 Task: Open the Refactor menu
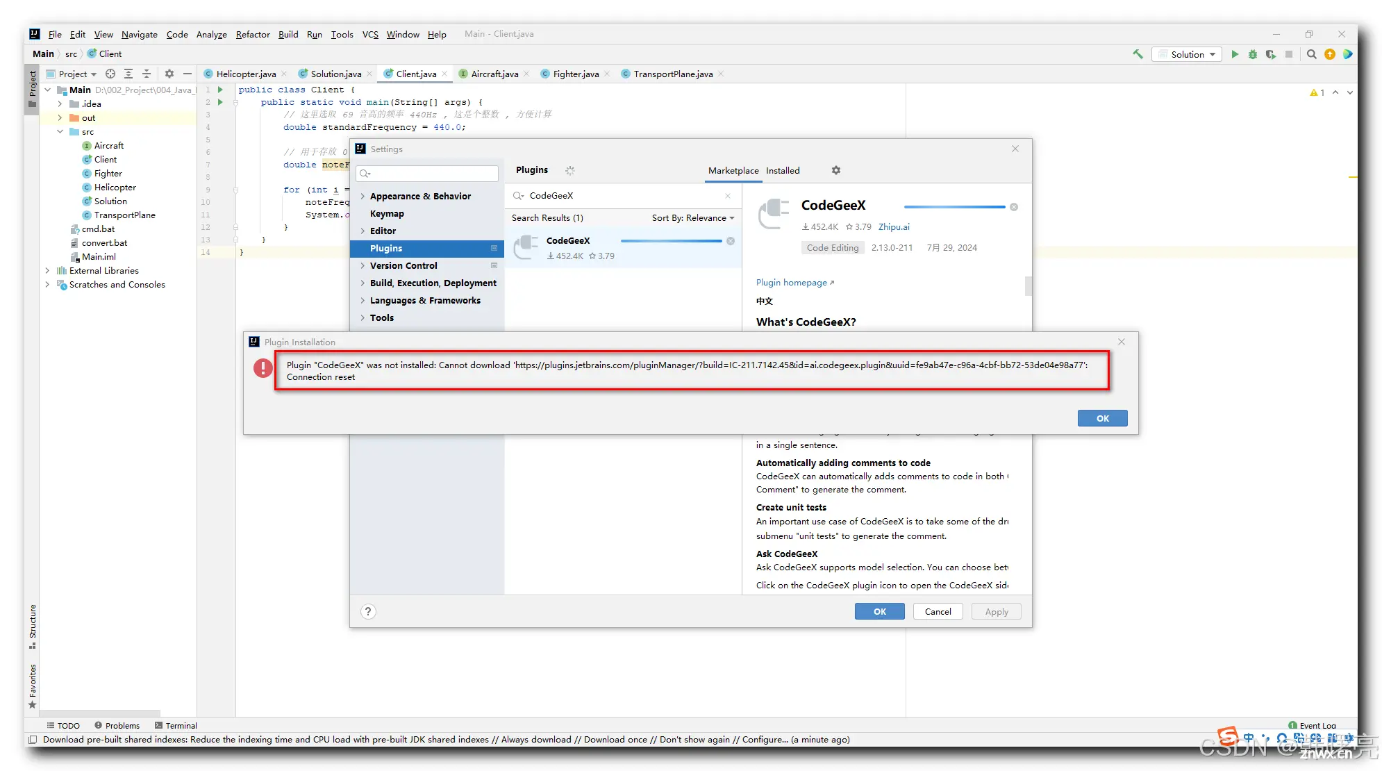click(x=253, y=34)
